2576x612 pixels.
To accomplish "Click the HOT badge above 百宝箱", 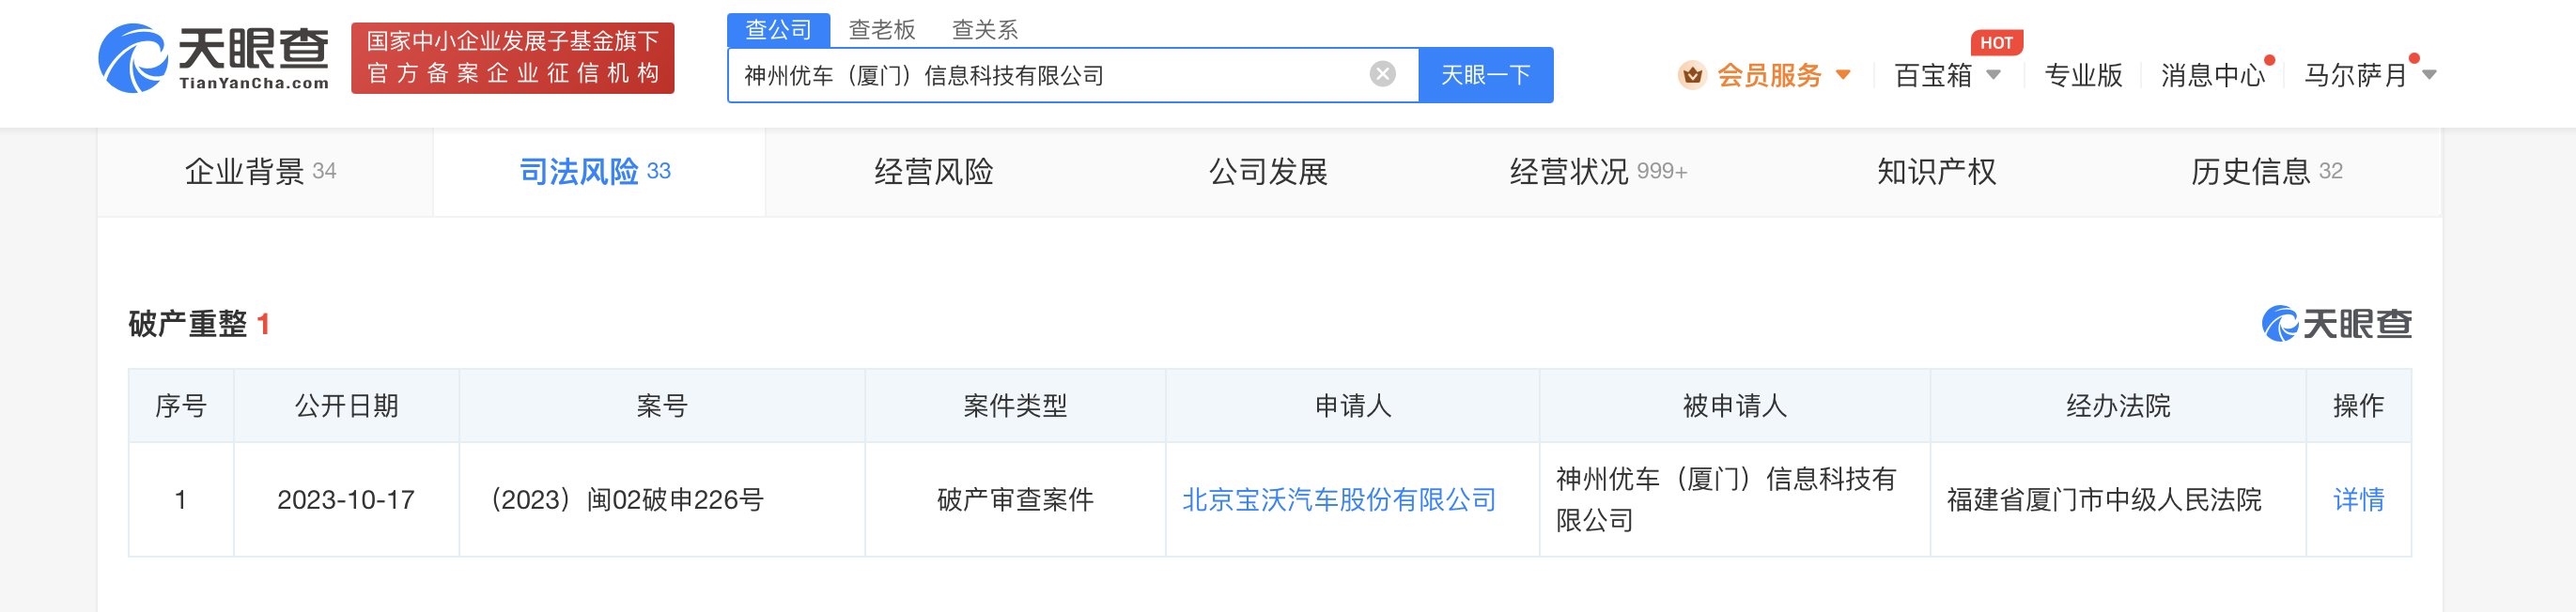I will click(1996, 43).
